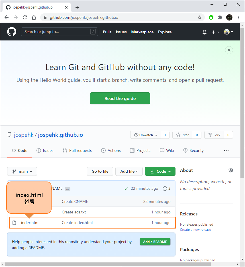Click the green commit status checkmark
The width and height of the screenshot is (245, 267).
click(126, 189)
